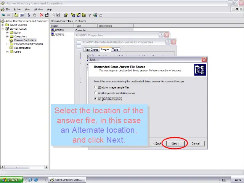Click the Create new organizational unit icon

click(84, 15)
